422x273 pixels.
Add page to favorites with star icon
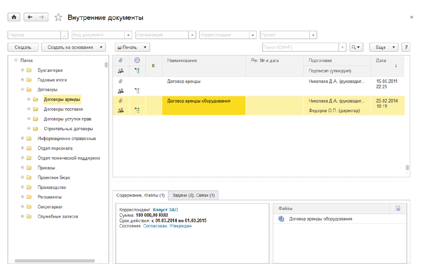click(x=58, y=18)
